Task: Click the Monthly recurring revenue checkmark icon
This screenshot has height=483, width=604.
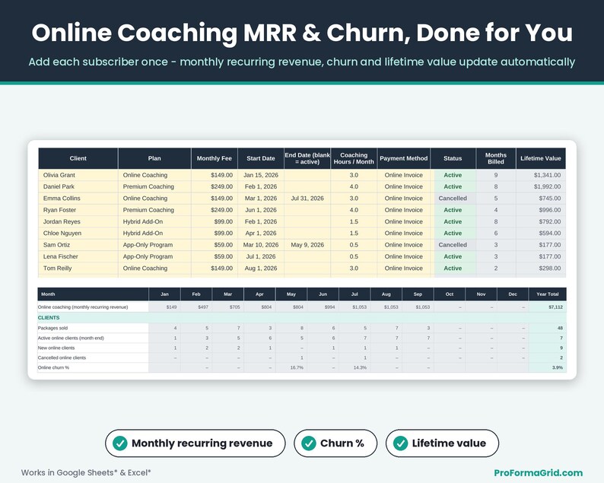Action: point(119,443)
